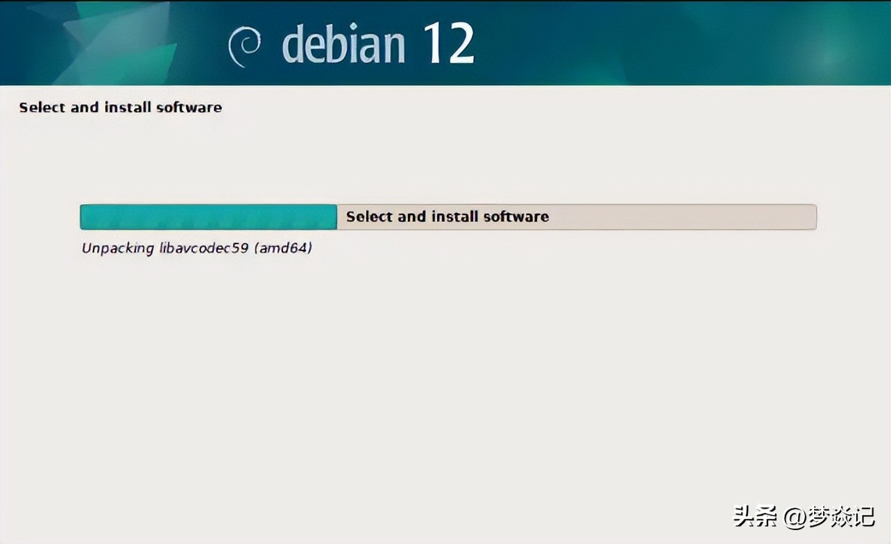The width and height of the screenshot is (891, 544).
Task: Click the word "software" in the top heading
Action: click(x=189, y=108)
